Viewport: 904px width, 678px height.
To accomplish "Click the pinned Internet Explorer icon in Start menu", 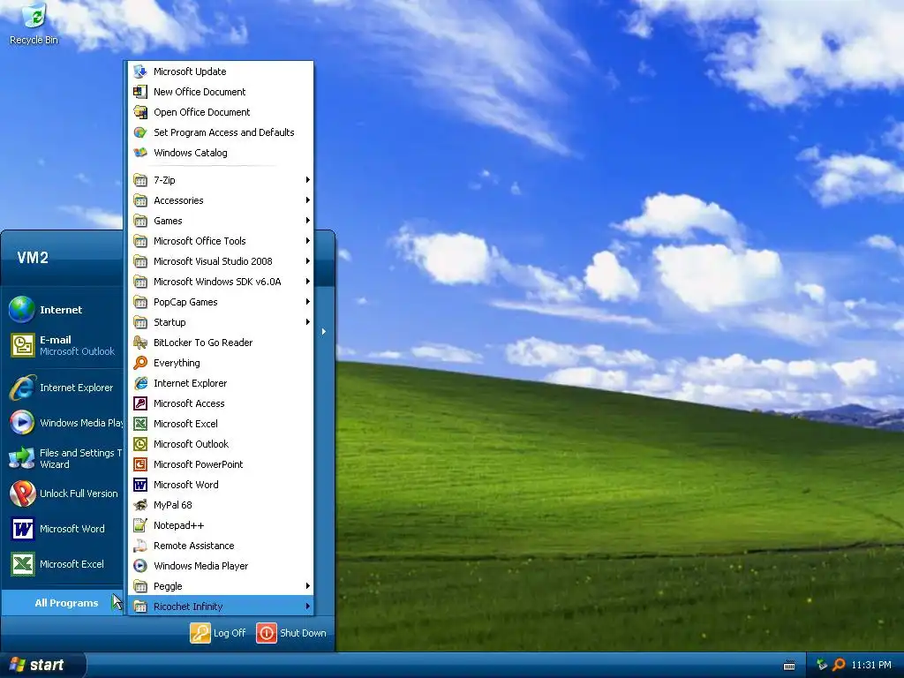I will pyautogui.click(x=22, y=388).
